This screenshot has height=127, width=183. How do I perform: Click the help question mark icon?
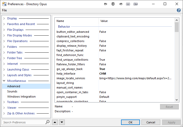[179, 10]
